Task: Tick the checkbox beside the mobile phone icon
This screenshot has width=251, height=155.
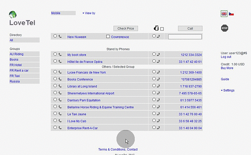Action: [162, 29]
